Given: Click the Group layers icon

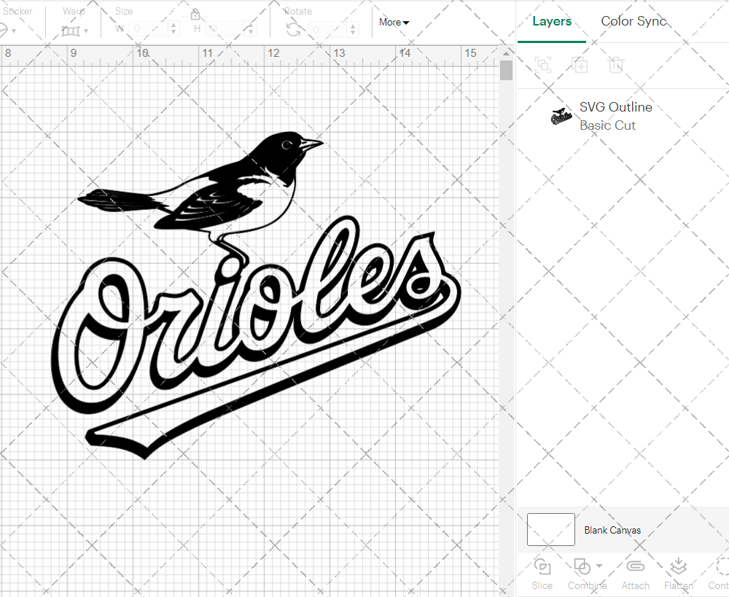Looking at the screenshot, I should 542,65.
